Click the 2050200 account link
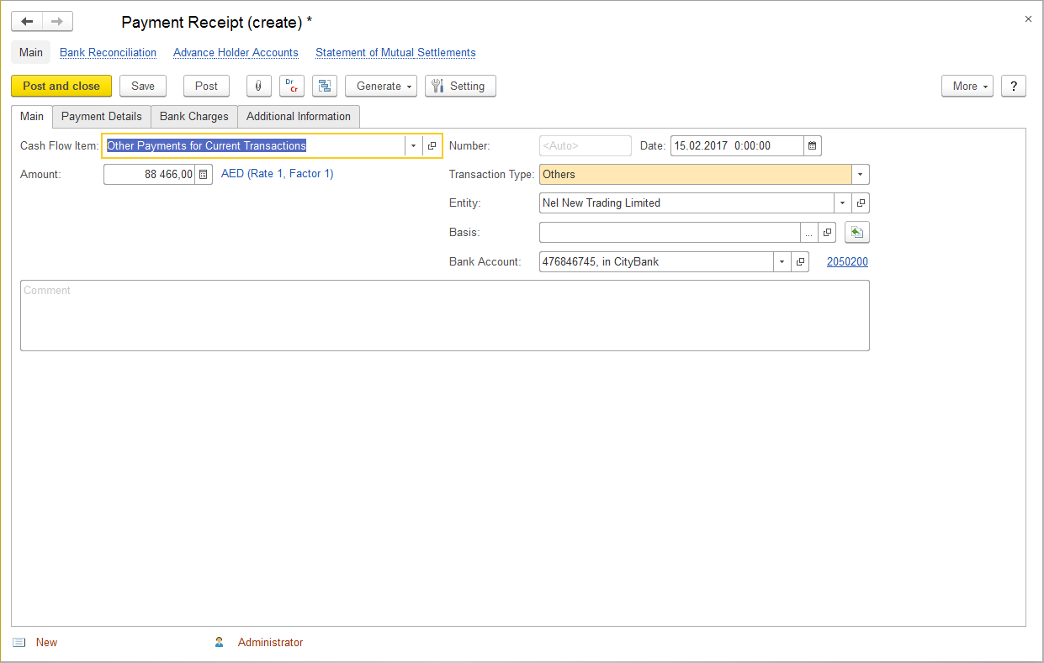1044x663 pixels. [847, 262]
